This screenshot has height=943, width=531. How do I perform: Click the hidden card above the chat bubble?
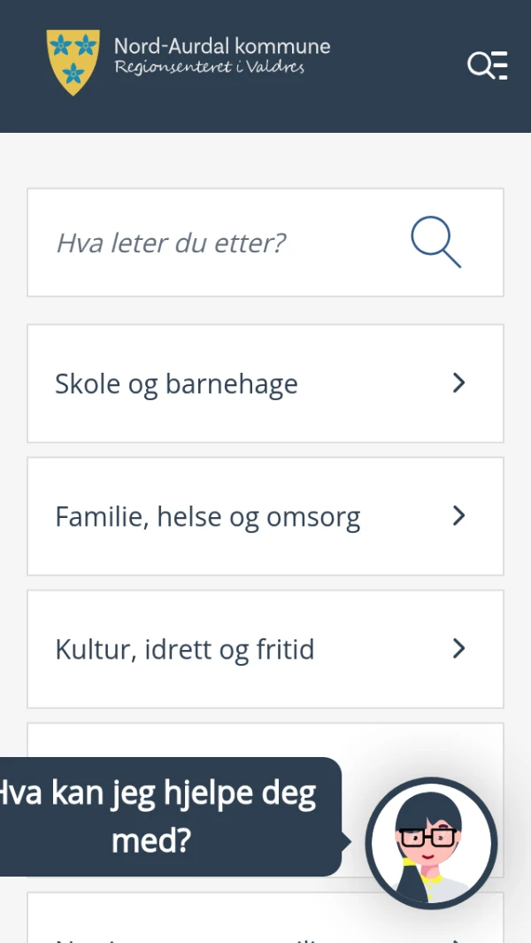click(x=265, y=740)
